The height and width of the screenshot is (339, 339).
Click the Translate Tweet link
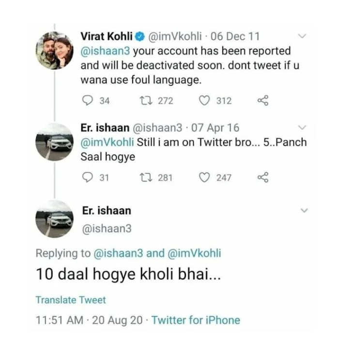pyautogui.click(x=71, y=300)
